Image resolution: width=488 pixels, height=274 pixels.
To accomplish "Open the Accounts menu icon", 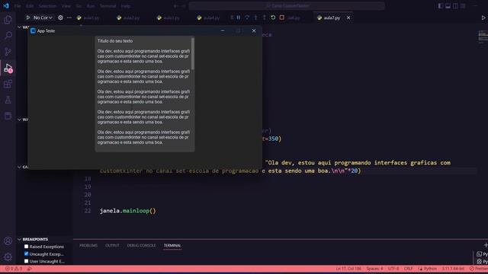I will coord(8,241).
